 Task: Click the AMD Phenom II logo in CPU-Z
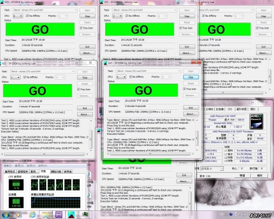256,121
